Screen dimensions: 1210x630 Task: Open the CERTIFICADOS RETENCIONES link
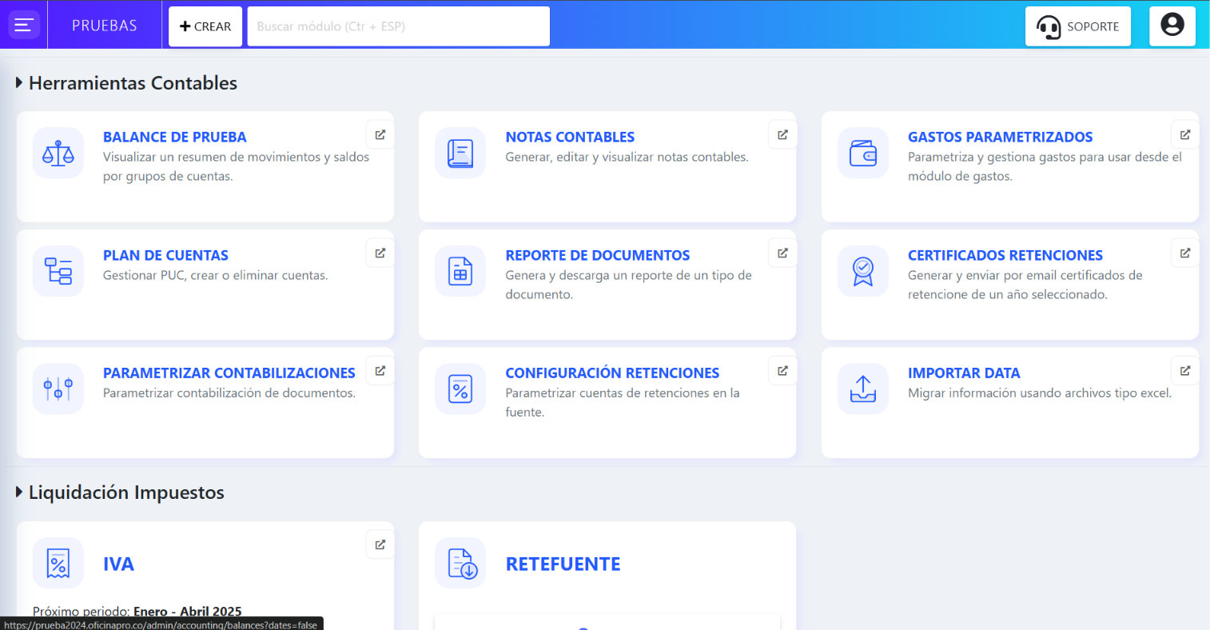point(1005,255)
